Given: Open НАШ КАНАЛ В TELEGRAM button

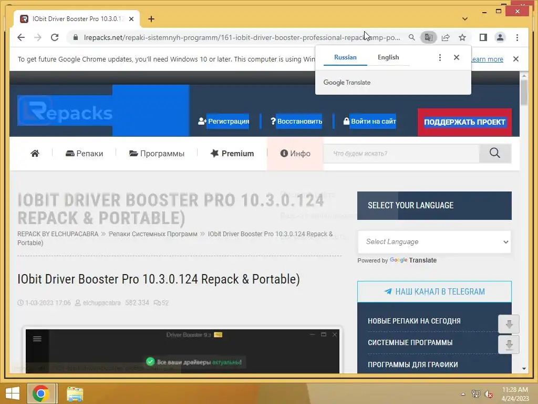Looking at the screenshot, I should (434, 291).
